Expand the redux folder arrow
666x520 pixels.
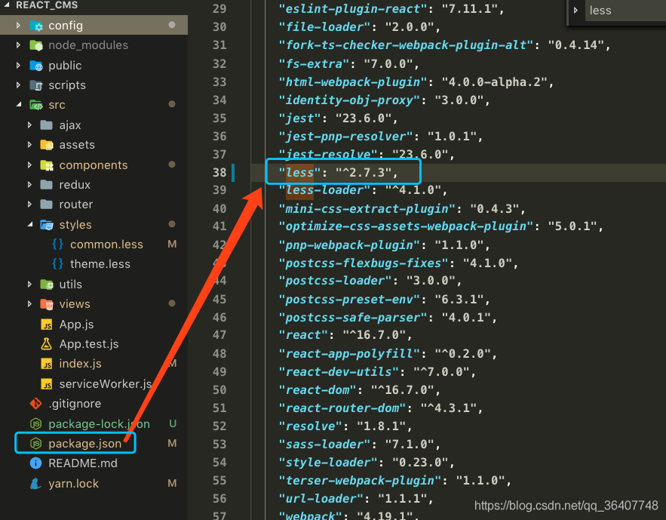(x=29, y=184)
